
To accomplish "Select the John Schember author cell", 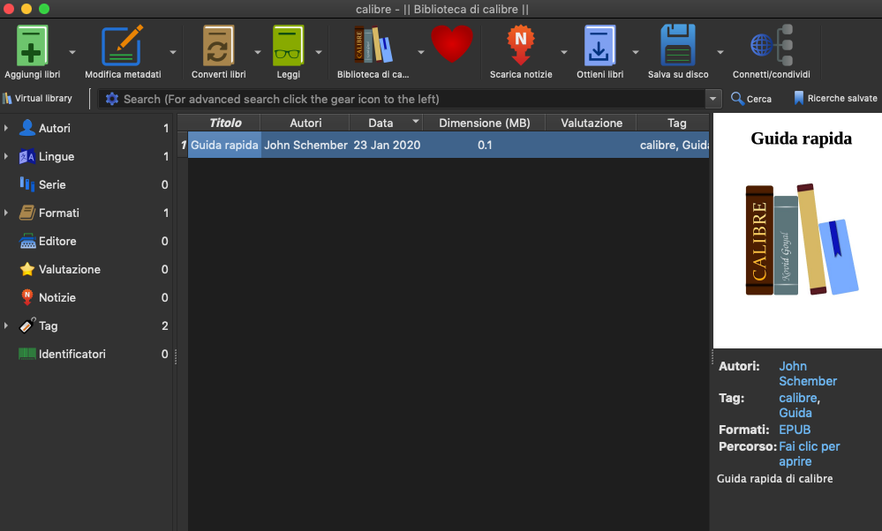I will pyautogui.click(x=305, y=145).
